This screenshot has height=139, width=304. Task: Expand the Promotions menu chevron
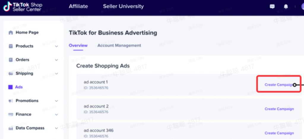coord(56,101)
